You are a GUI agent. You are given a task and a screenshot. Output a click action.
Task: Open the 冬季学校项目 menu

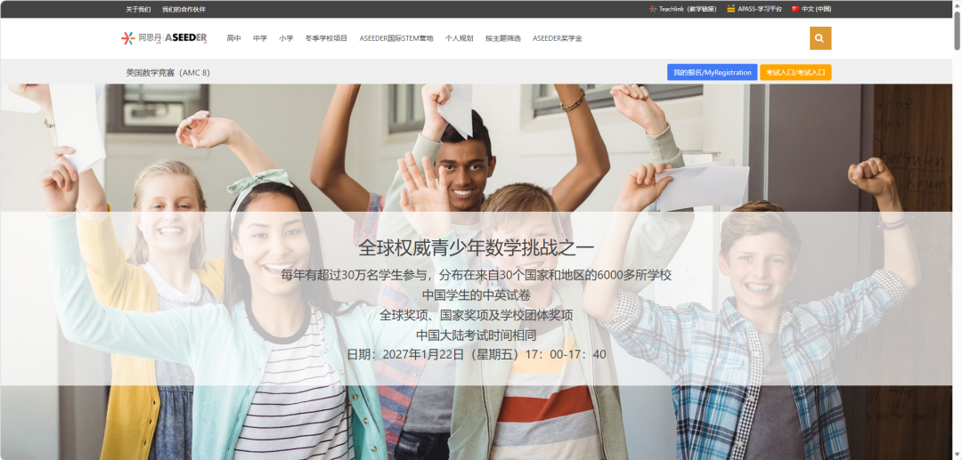pyautogui.click(x=326, y=38)
